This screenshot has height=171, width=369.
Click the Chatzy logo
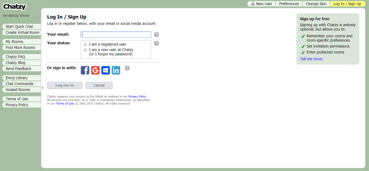click(x=14, y=7)
